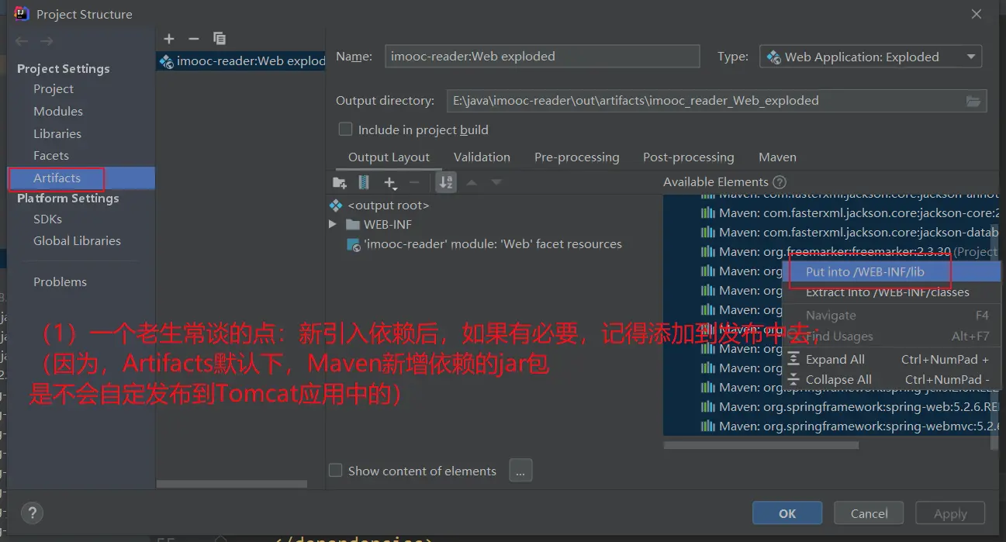The image size is (1006, 542).
Task: Select output root node
Action: 389,205
